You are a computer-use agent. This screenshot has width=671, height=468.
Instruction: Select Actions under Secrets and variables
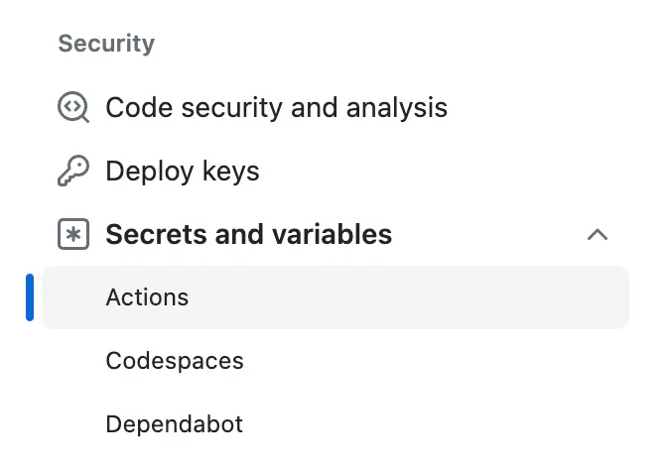(x=147, y=297)
